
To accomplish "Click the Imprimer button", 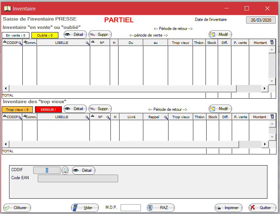I will 228,208.
